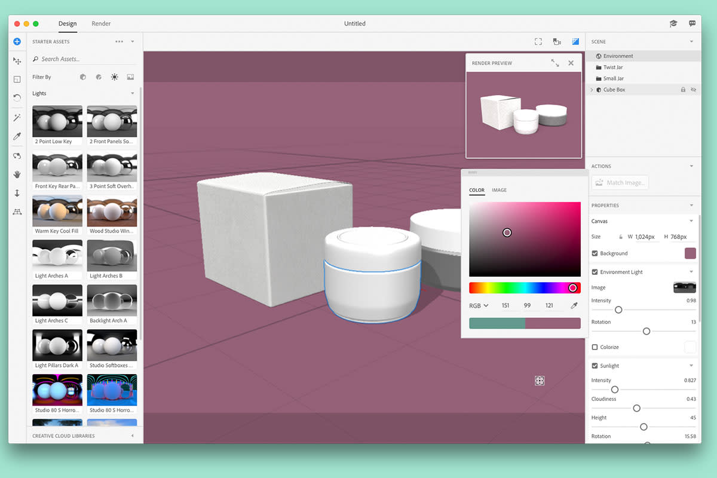Collapse the Properties panel
The image size is (717, 478).
point(691,206)
